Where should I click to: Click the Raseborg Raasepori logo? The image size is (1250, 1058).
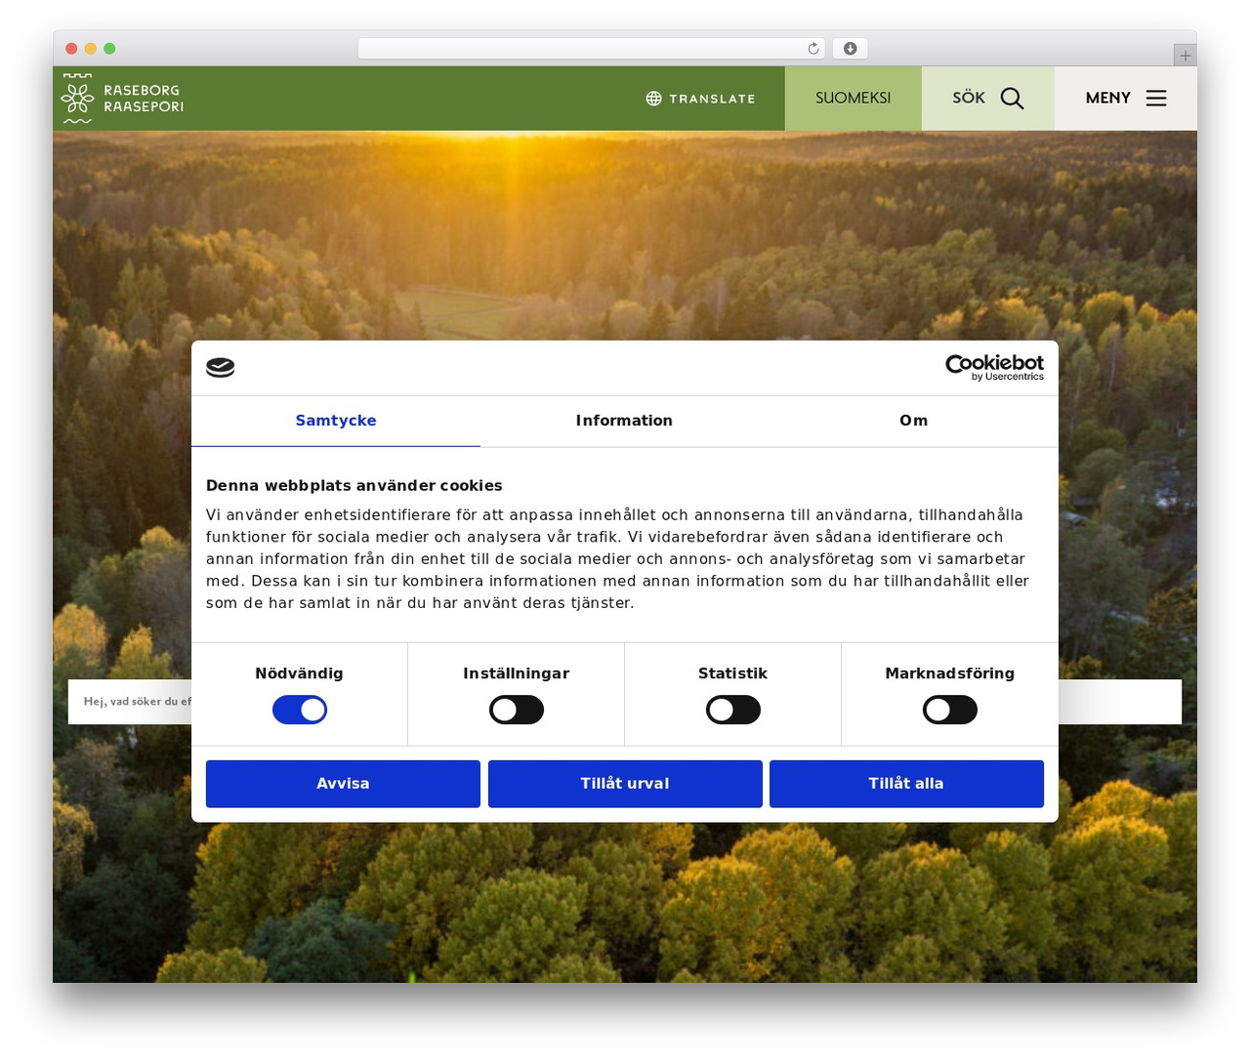pyautogui.click(x=123, y=99)
